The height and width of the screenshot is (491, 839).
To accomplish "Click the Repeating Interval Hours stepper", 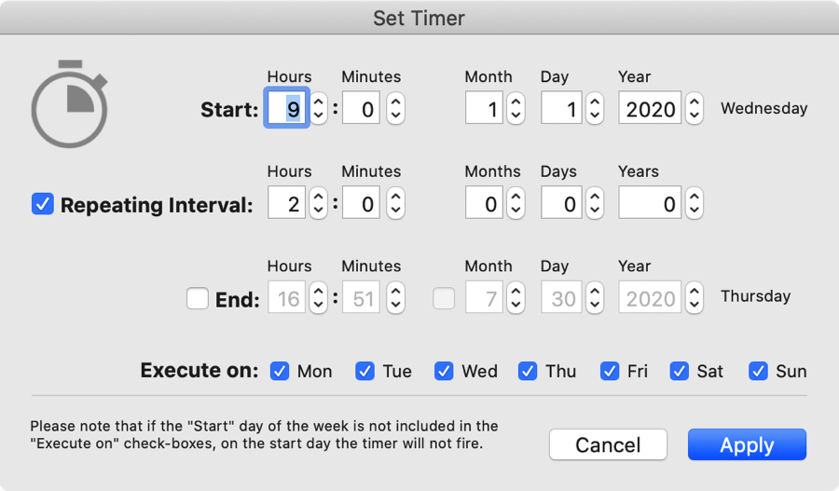I will coord(319,204).
